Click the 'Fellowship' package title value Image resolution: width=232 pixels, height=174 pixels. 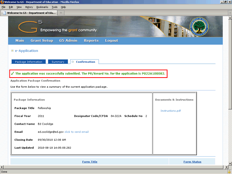[x=44, y=108]
